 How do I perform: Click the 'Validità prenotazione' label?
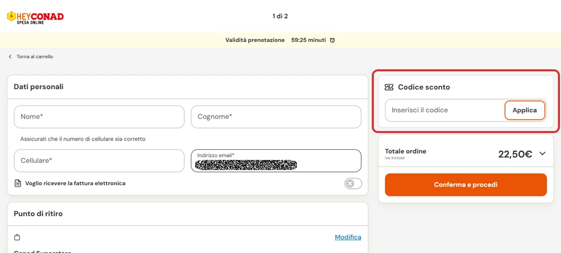(255, 40)
